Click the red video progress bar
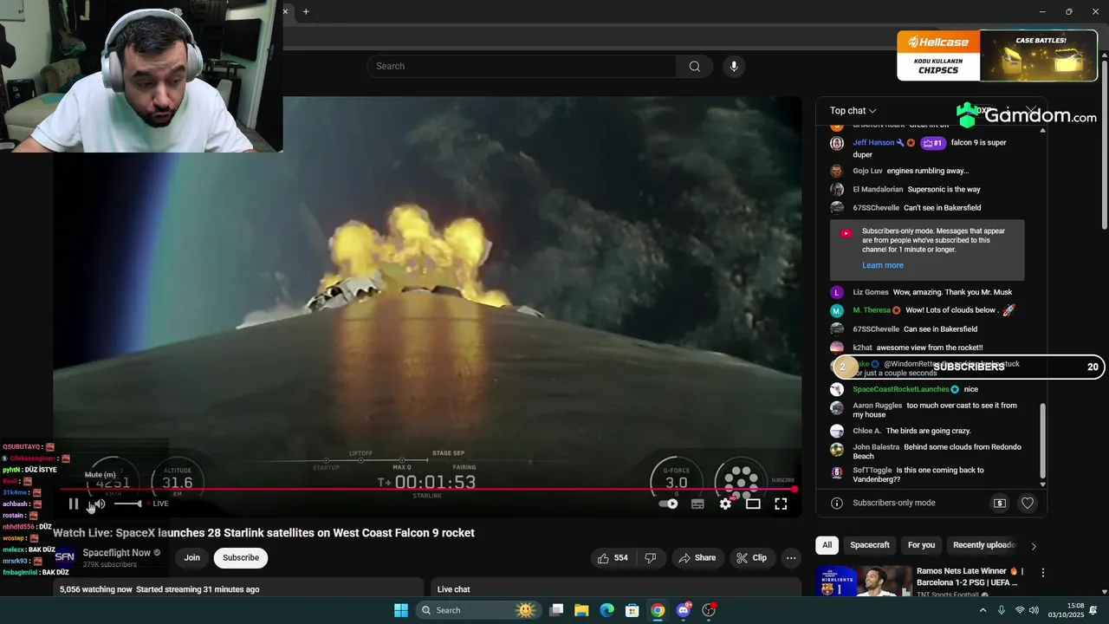Image resolution: width=1109 pixels, height=624 pixels. [427, 490]
